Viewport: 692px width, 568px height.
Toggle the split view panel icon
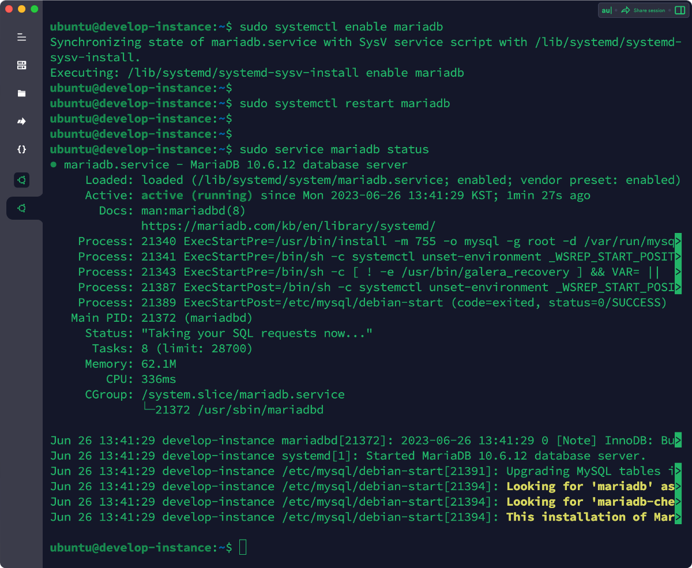click(679, 10)
